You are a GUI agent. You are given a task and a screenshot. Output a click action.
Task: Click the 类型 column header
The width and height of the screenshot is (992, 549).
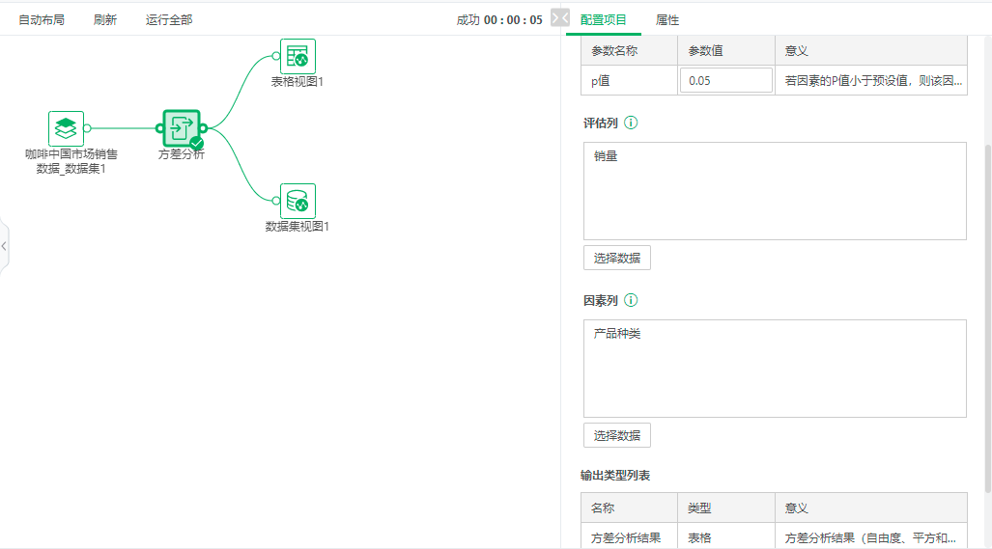tap(726, 508)
